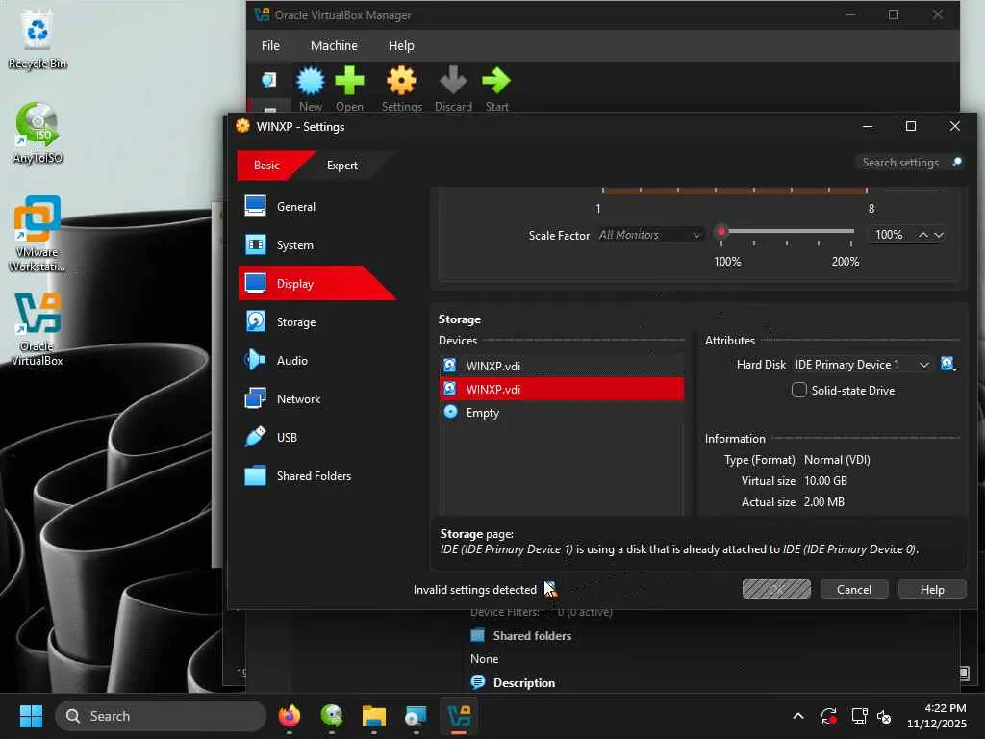The width and height of the screenshot is (985, 739).
Task: Open the Machine menu
Action: click(334, 45)
